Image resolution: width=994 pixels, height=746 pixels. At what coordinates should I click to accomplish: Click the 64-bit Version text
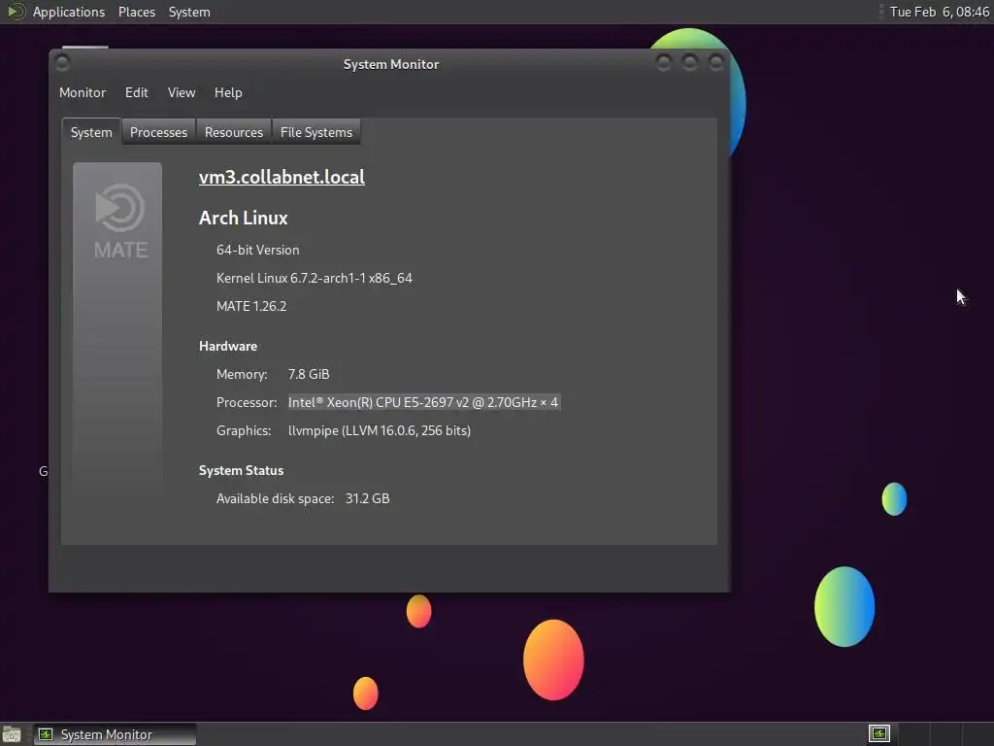[x=258, y=250]
